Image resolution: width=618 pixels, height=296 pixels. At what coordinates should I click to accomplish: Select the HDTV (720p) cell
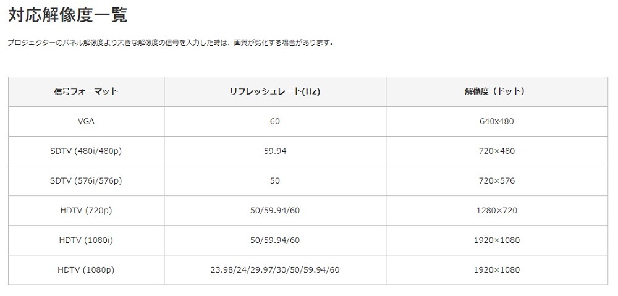tap(86, 210)
